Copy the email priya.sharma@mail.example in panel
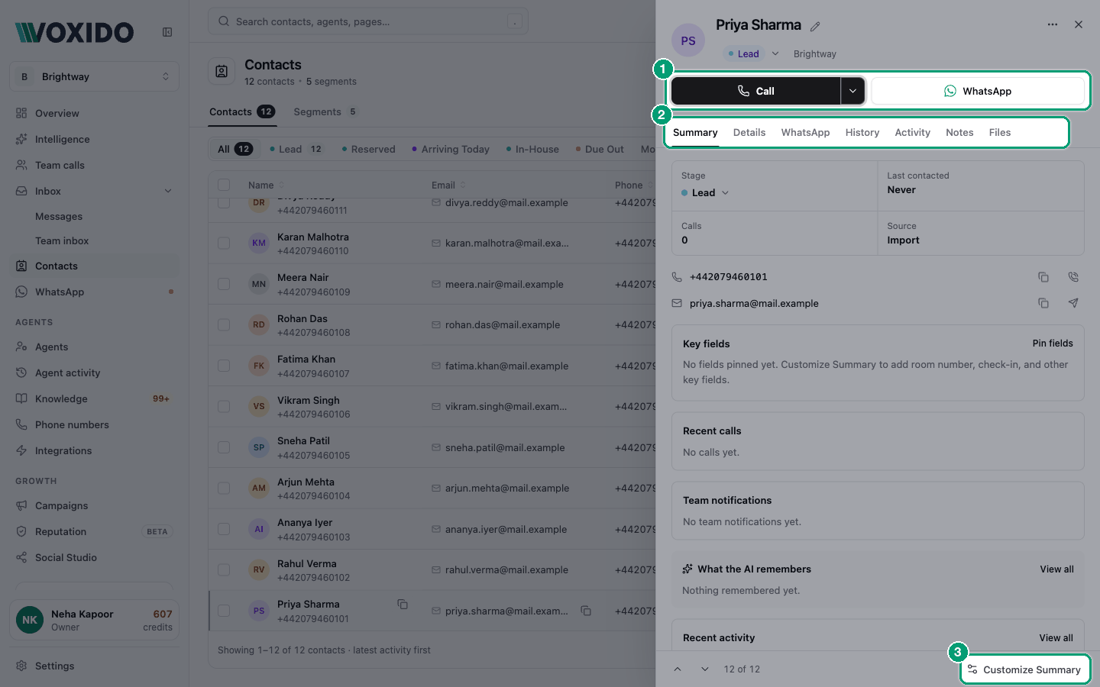This screenshot has height=687, width=1100. (1043, 303)
